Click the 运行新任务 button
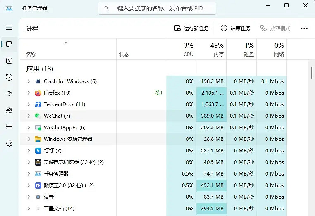Viewport: 315px width, 216px height. coord(191,28)
